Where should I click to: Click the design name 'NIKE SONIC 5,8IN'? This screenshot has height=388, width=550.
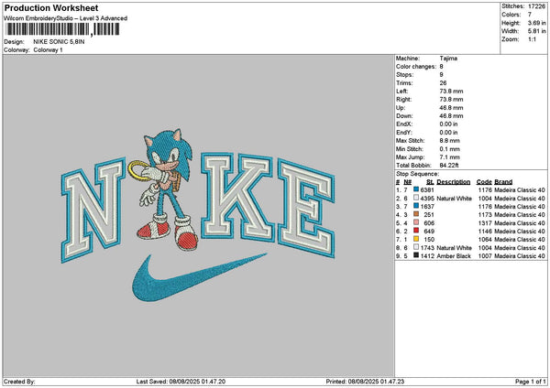point(59,42)
